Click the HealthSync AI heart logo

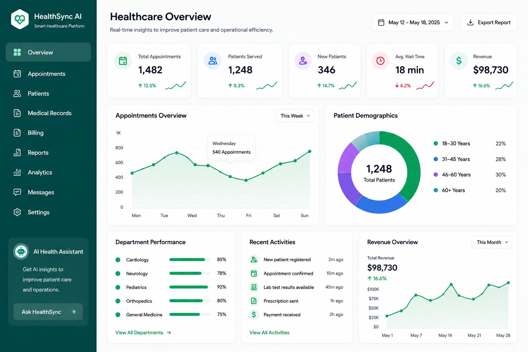[x=20, y=20]
